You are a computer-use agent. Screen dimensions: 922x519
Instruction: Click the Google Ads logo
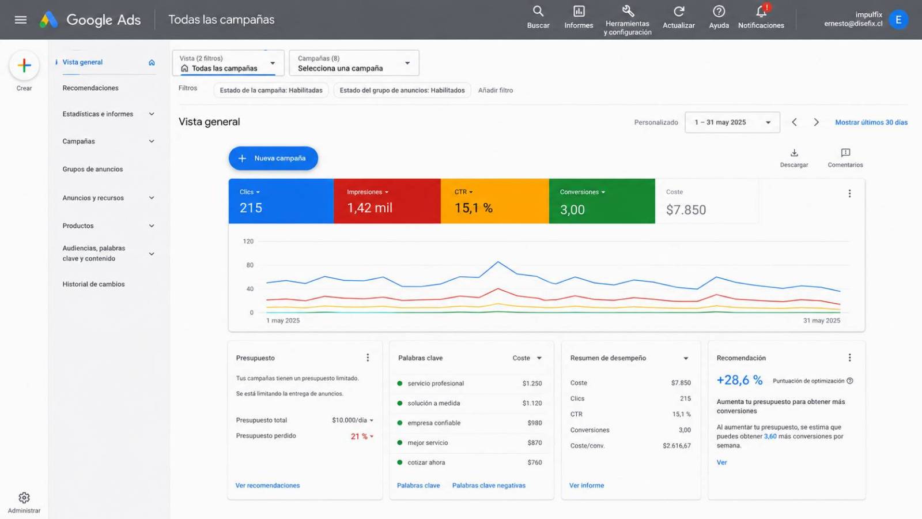tap(90, 20)
